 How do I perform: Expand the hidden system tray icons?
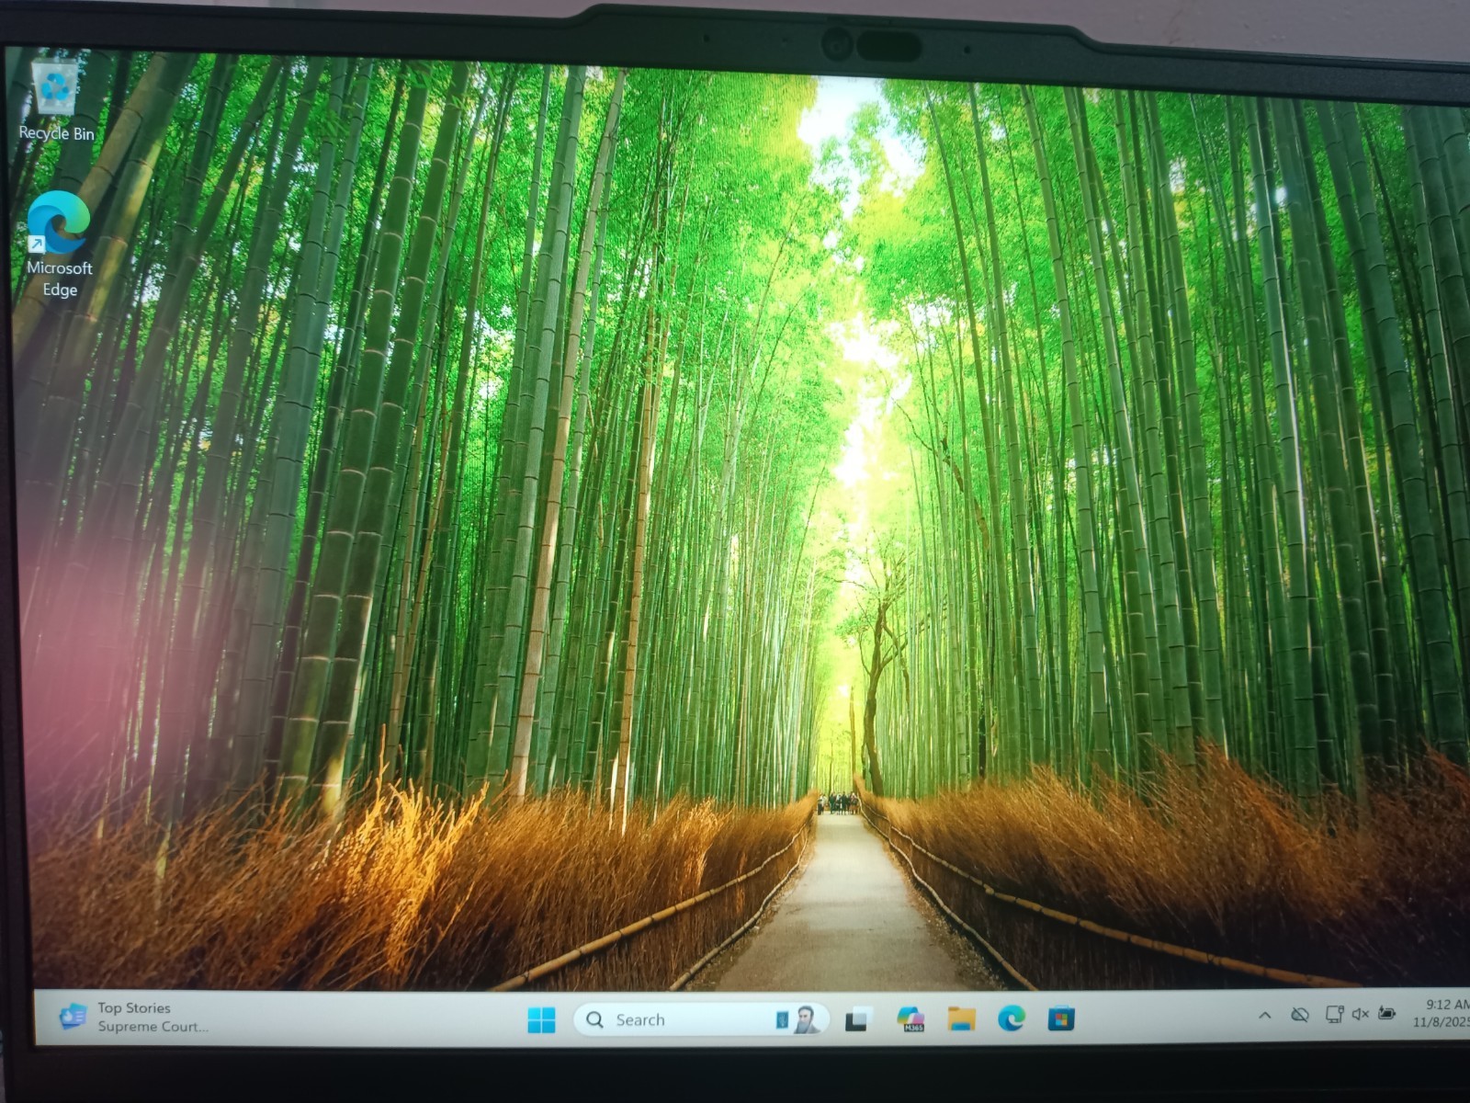(x=1265, y=1016)
